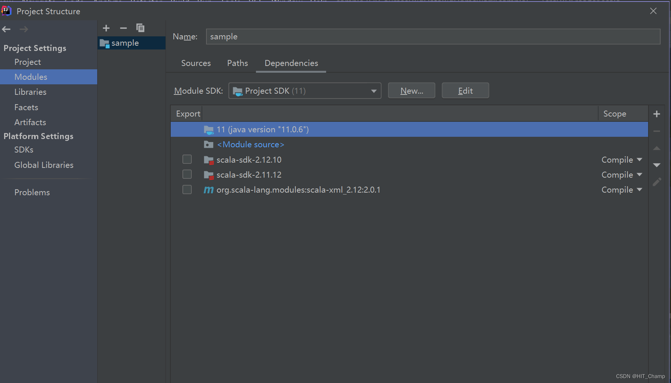Click the copy module icon
The width and height of the screenshot is (671, 383).
point(140,28)
